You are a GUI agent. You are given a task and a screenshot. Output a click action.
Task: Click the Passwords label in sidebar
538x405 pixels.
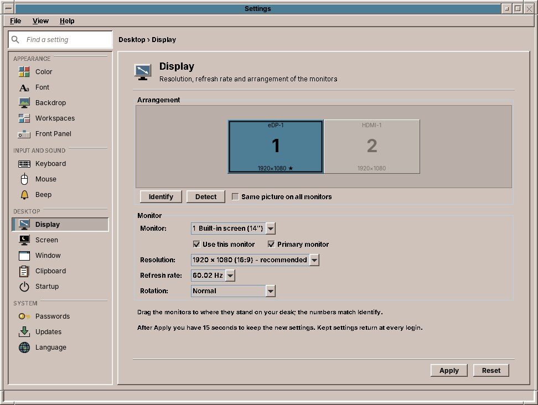[53, 316]
